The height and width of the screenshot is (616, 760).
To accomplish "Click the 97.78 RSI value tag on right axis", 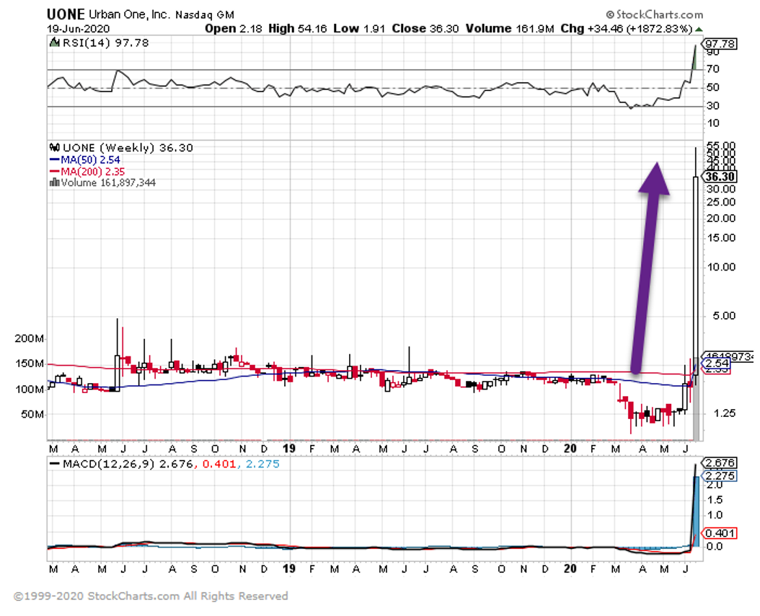I will coord(720,44).
